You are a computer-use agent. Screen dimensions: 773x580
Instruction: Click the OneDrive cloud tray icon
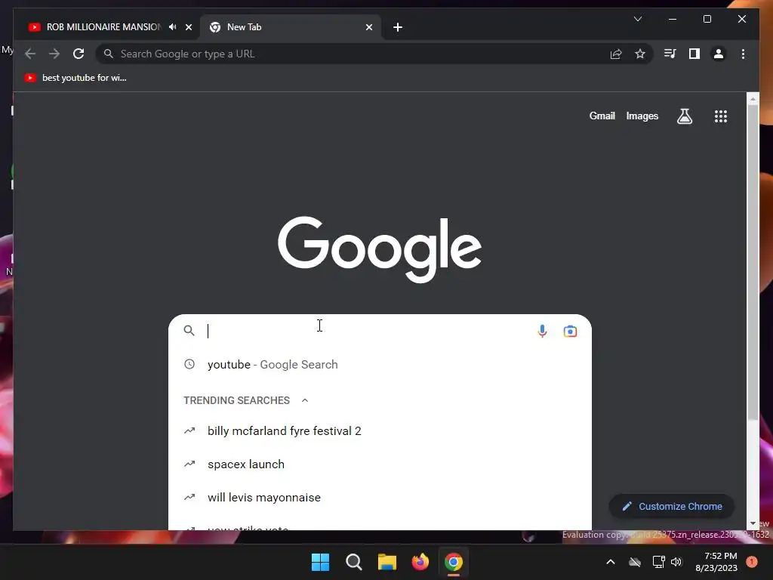[x=634, y=562]
